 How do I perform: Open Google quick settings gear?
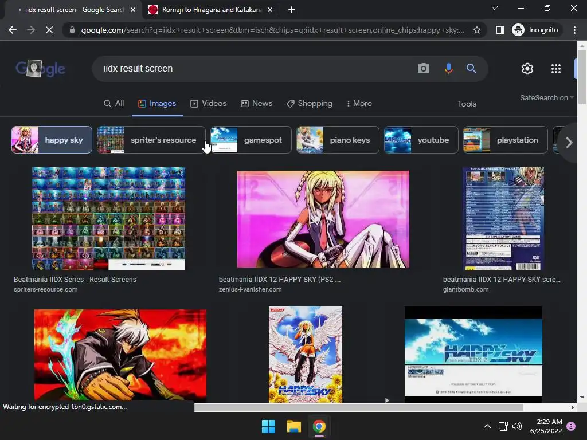(527, 69)
